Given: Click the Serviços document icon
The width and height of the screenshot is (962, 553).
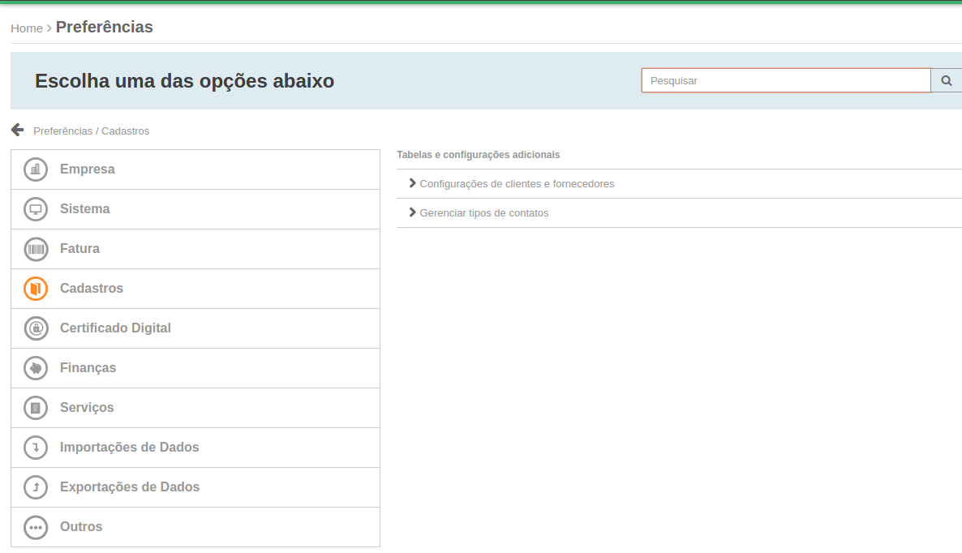Looking at the screenshot, I should click(x=36, y=408).
